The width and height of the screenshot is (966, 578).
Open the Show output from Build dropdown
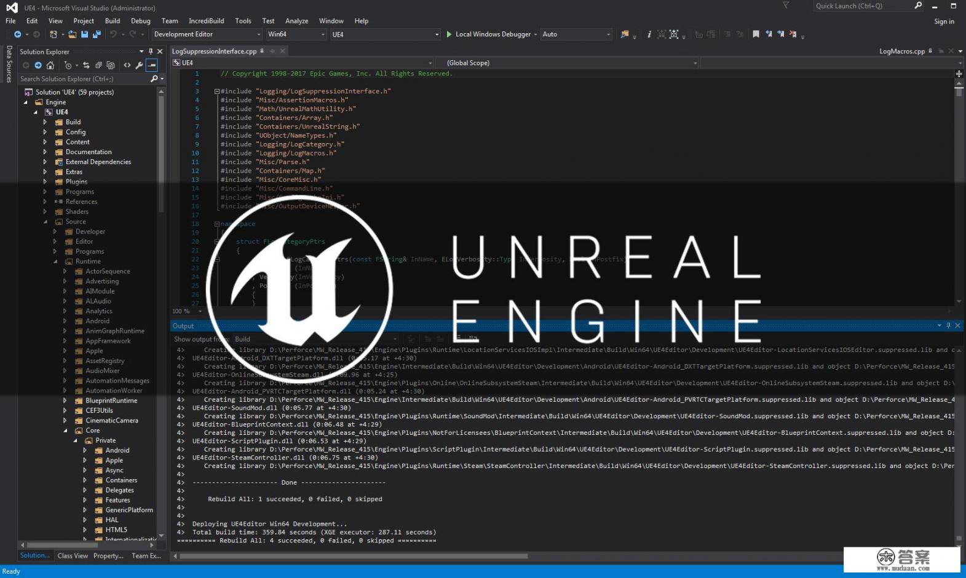coord(315,339)
